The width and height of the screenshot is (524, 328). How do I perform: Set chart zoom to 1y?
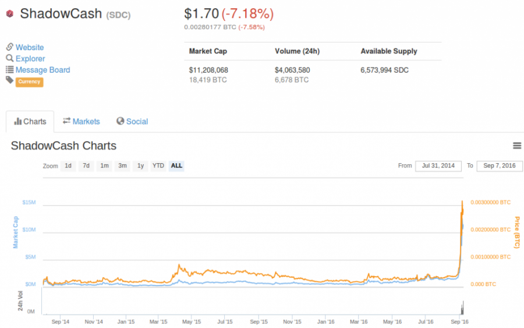tap(141, 166)
